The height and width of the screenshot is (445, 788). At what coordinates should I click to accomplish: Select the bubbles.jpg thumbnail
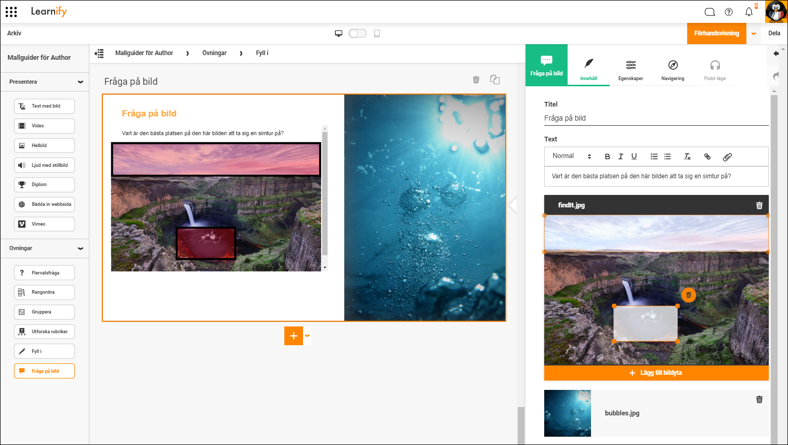coord(568,413)
